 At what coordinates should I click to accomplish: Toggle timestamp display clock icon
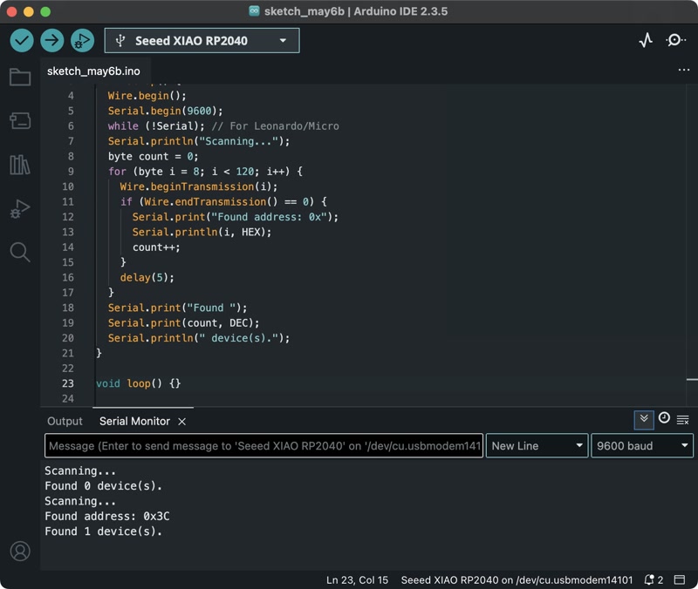(664, 418)
